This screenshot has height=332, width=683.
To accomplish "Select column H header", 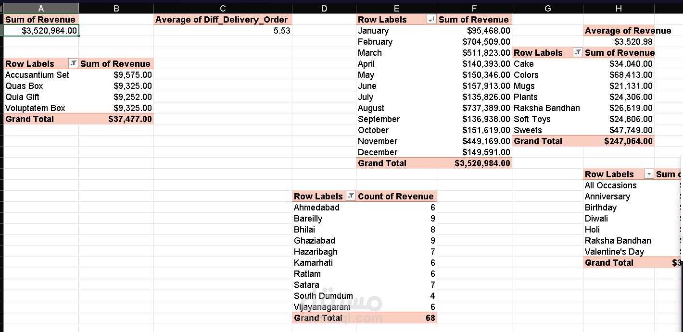I will point(619,8).
